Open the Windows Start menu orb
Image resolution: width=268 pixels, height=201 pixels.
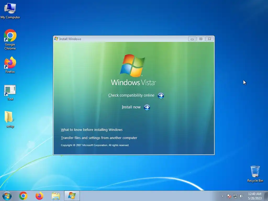coord(7,196)
